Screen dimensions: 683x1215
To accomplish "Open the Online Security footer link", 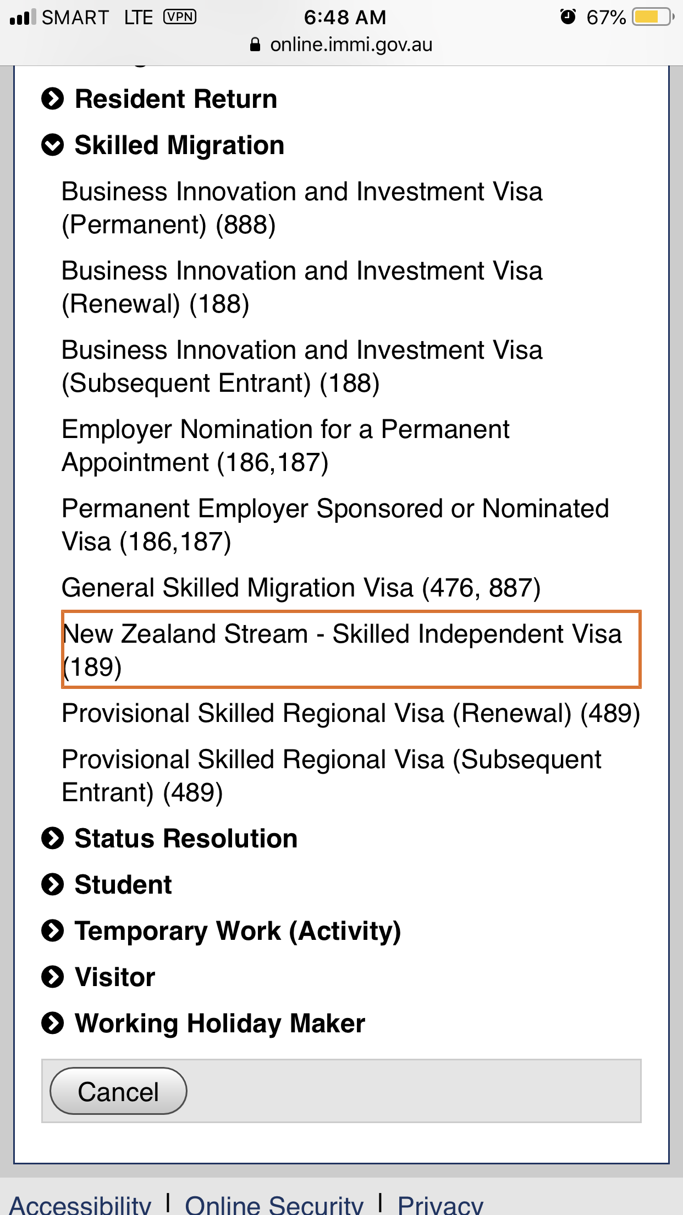I will [274, 1204].
